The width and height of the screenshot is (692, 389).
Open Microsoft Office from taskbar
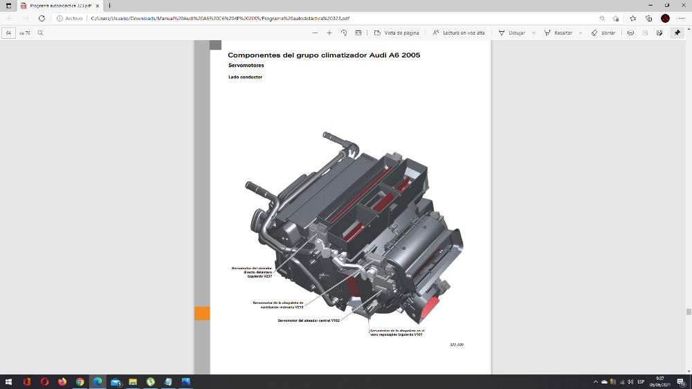tap(27, 381)
